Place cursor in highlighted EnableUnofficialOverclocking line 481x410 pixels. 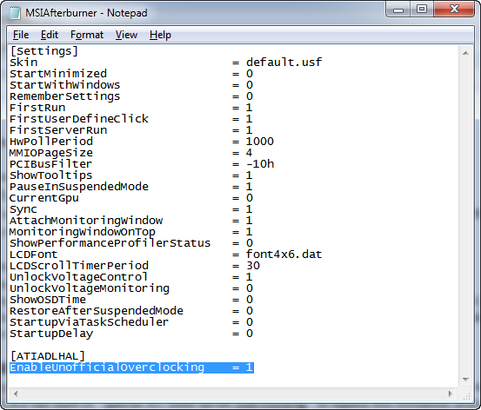(131, 367)
